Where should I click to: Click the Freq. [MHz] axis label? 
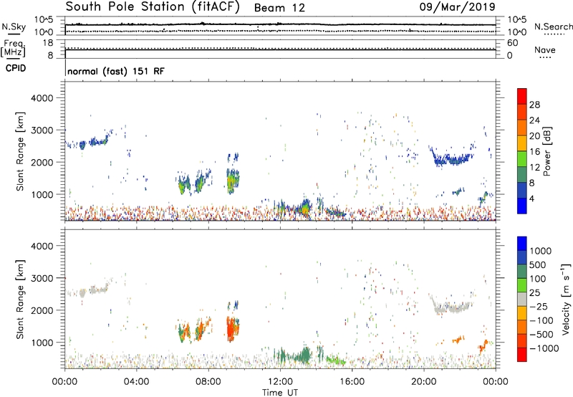[13, 48]
